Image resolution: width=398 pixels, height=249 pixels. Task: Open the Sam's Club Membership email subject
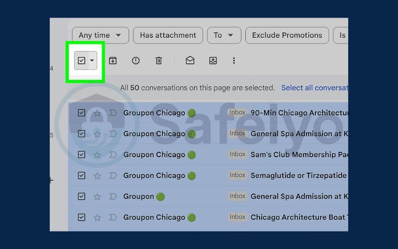[x=299, y=154]
